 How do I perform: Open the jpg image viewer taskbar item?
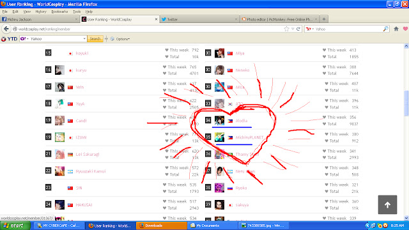pos(263,226)
